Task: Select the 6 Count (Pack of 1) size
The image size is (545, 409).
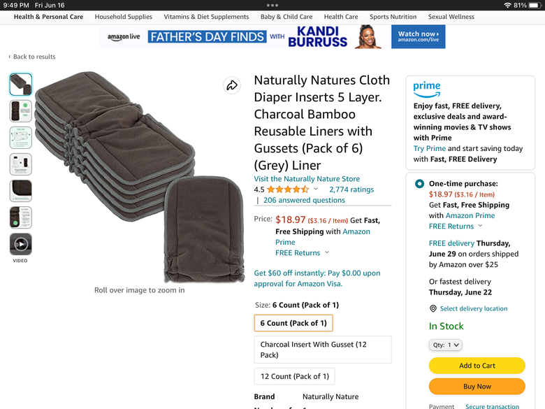Action: 293,323
